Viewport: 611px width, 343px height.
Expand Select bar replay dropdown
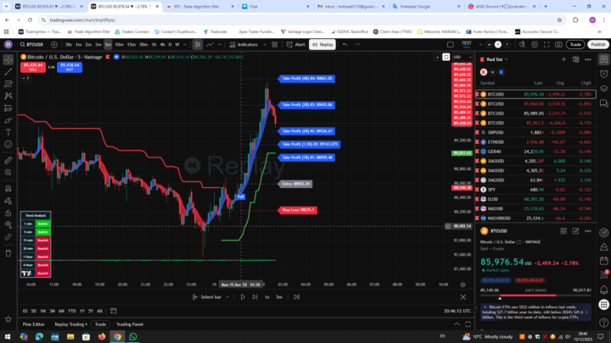click(x=227, y=297)
